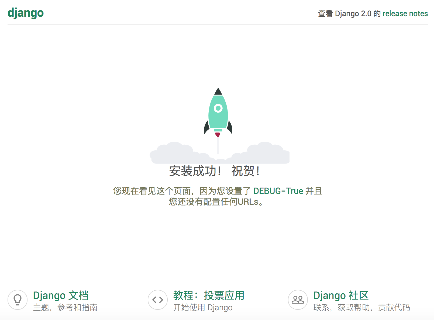Click the django logo in the header
Viewport: 434px width, 320px height.
(x=26, y=13)
